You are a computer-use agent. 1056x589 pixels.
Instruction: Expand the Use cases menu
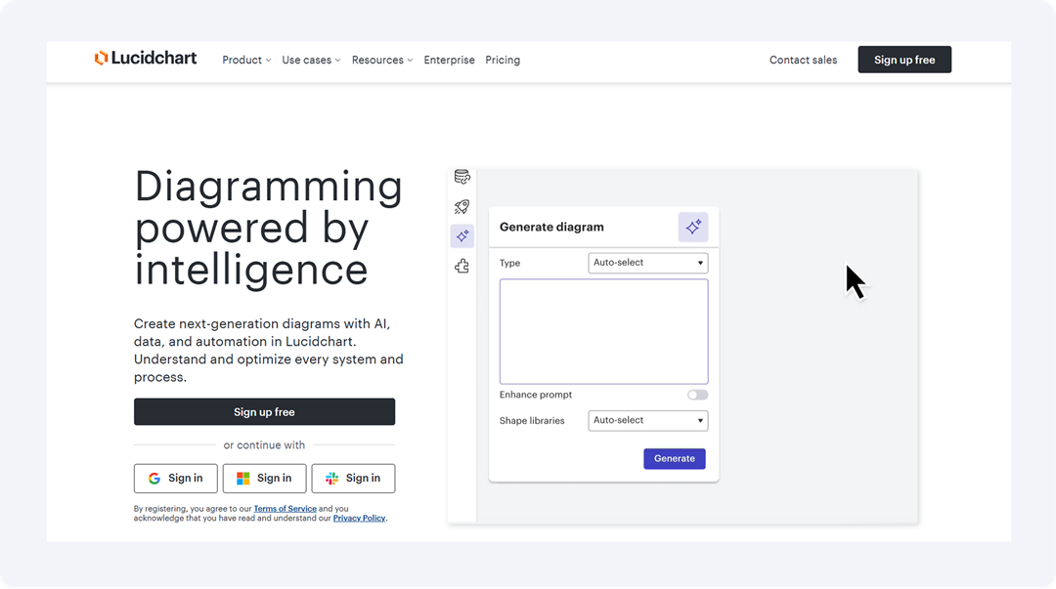[311, 60]
